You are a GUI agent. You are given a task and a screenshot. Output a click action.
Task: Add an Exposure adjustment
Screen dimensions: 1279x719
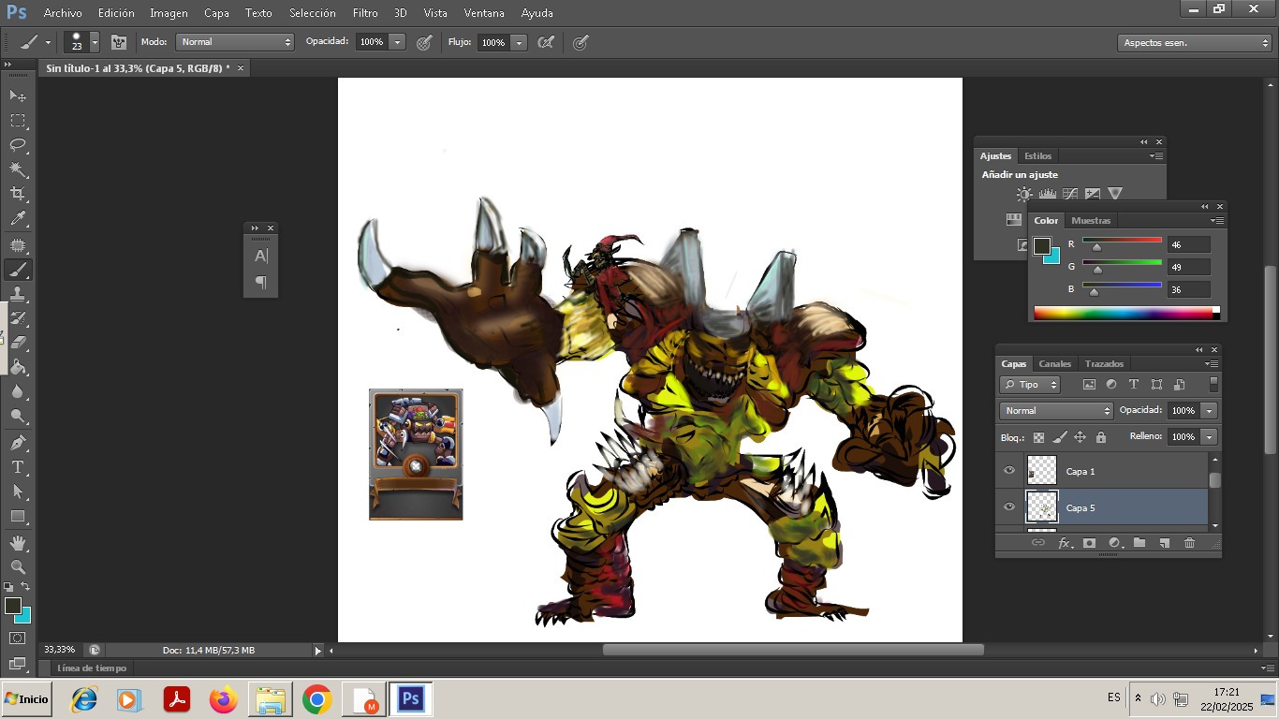point(1092,194)
